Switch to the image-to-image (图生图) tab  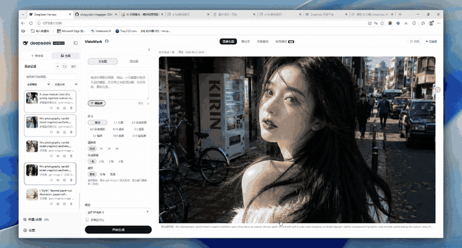tap(134, 62)
